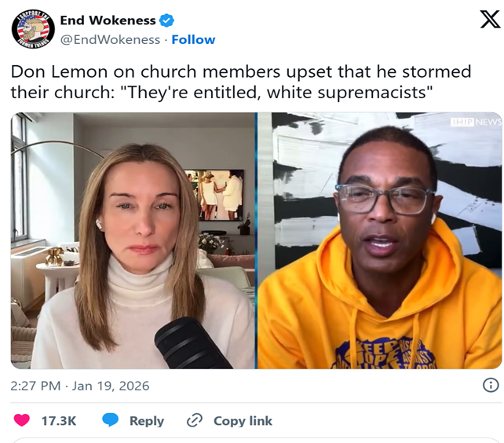Click the info circle icon
Screen dimensions: 504x443
point(490,385)
